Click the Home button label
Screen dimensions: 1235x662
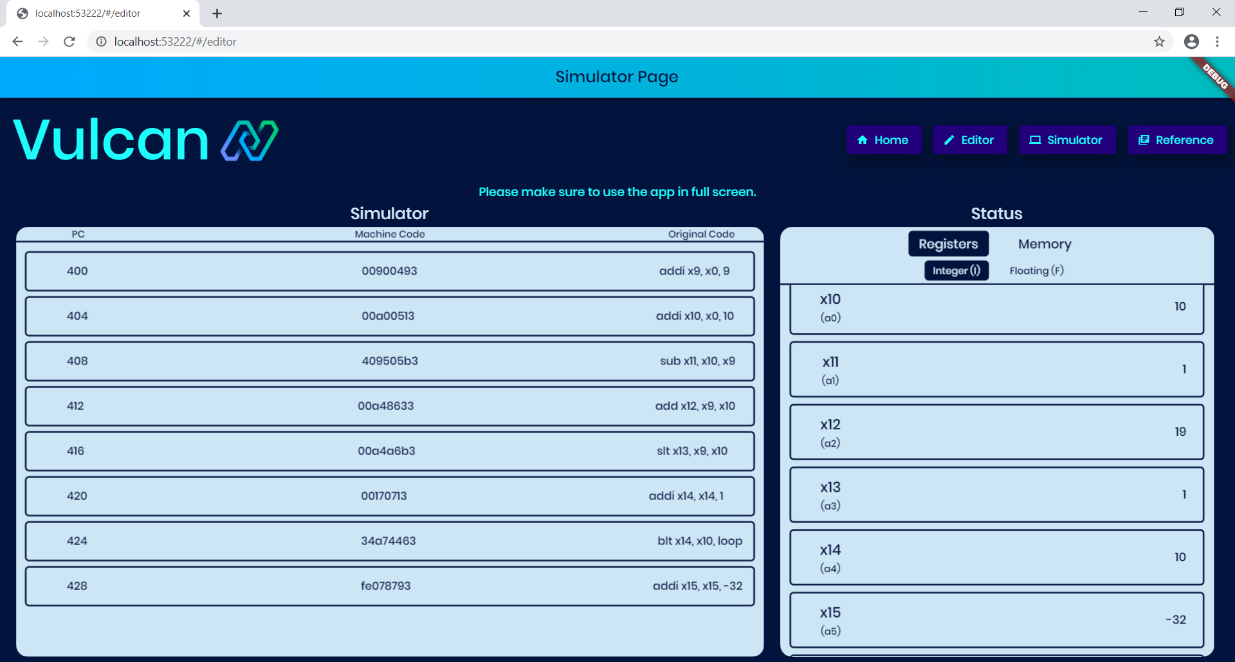click(x=891, y=140)
